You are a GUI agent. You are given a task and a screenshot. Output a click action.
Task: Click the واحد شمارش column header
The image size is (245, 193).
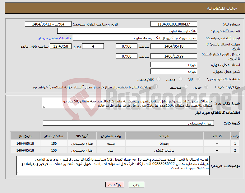111,136
